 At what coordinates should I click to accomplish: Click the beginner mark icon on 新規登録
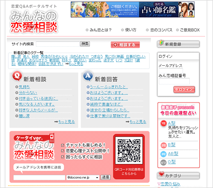(x=161, y=43)
